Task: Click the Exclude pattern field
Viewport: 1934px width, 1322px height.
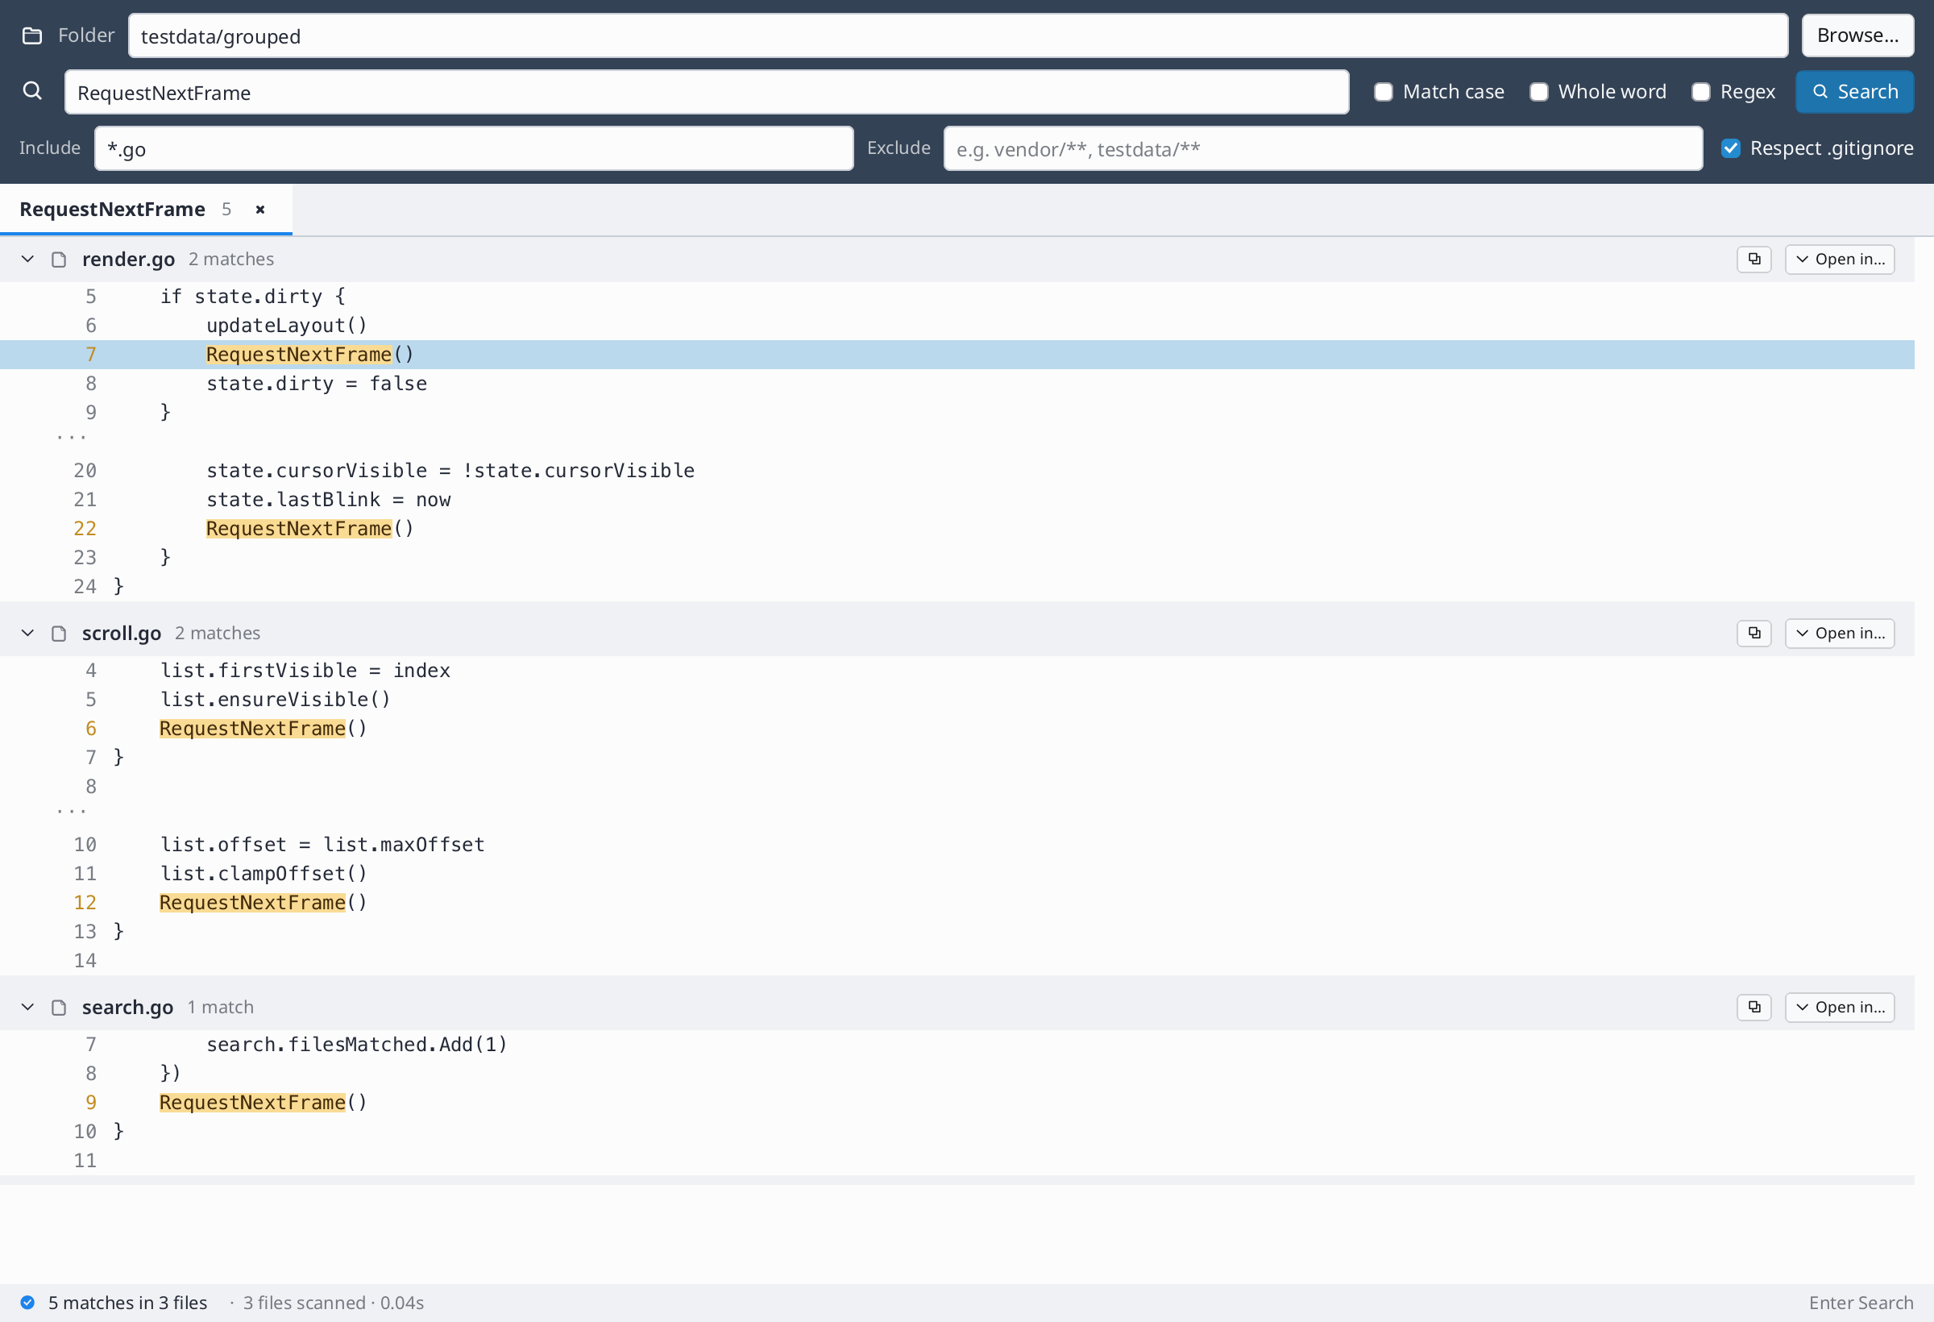Action: pos(1322,149)
